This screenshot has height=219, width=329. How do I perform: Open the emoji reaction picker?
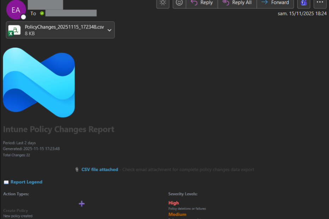click(179, 3)
